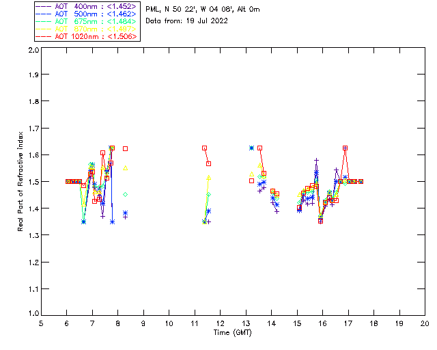Click the 5 tick label on time axis

point(41,323)
